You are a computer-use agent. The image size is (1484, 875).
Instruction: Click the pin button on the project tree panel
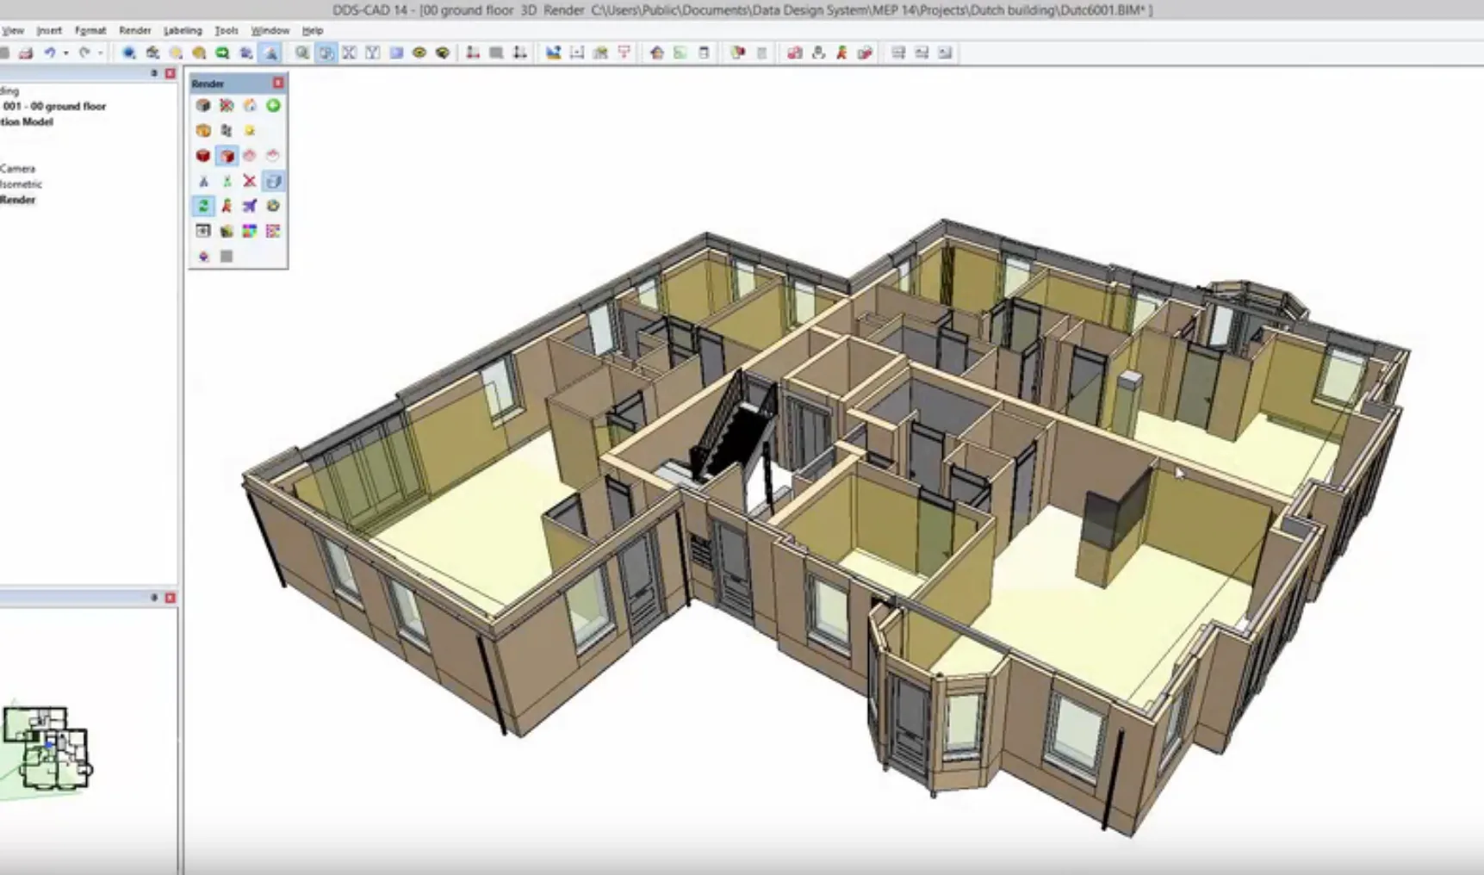(x=154, y=74)
